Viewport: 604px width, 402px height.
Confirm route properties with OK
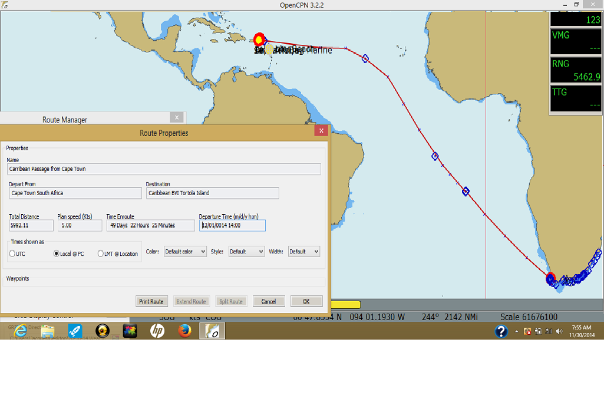point(306,301)
